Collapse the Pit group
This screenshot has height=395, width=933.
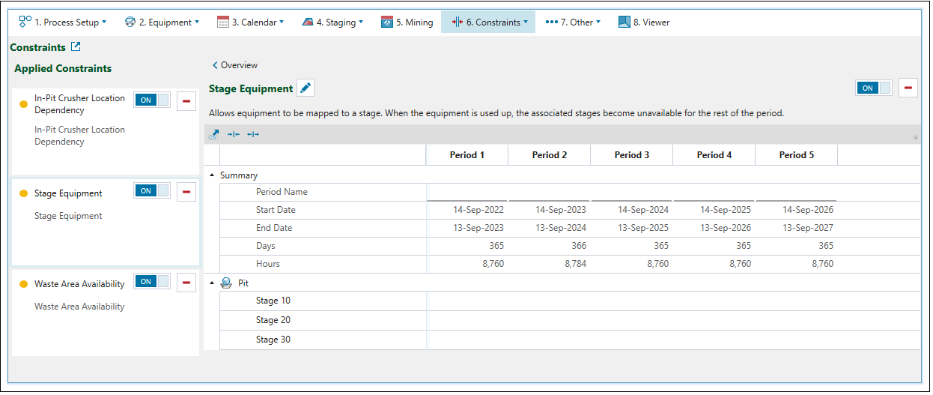[x=212, y=283]
